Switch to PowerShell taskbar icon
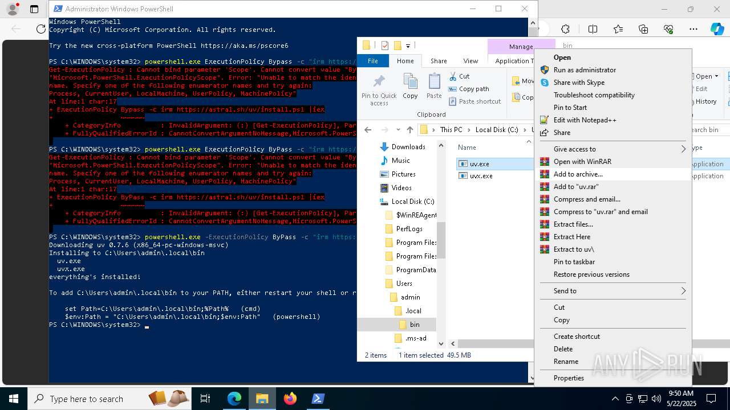This screenshot has height=410, width=730. (x=318, y=399)
